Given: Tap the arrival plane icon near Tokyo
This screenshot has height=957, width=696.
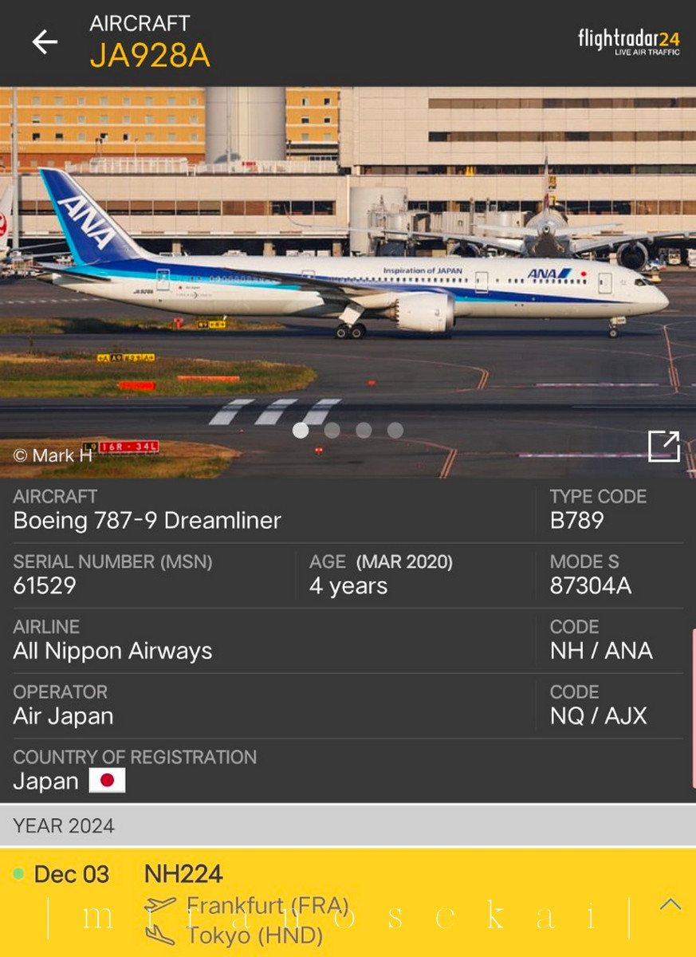Looking at the screenshot, I should click(x=160, y=935).
